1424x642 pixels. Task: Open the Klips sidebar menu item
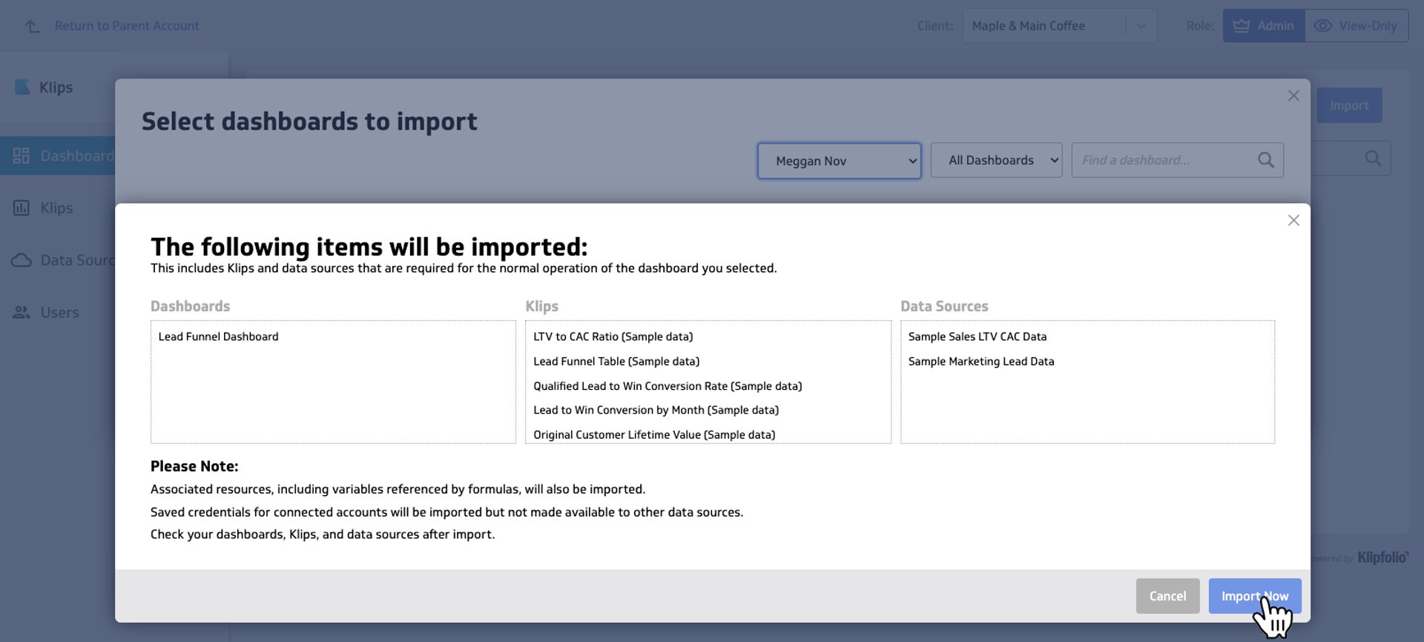[58, 208]
